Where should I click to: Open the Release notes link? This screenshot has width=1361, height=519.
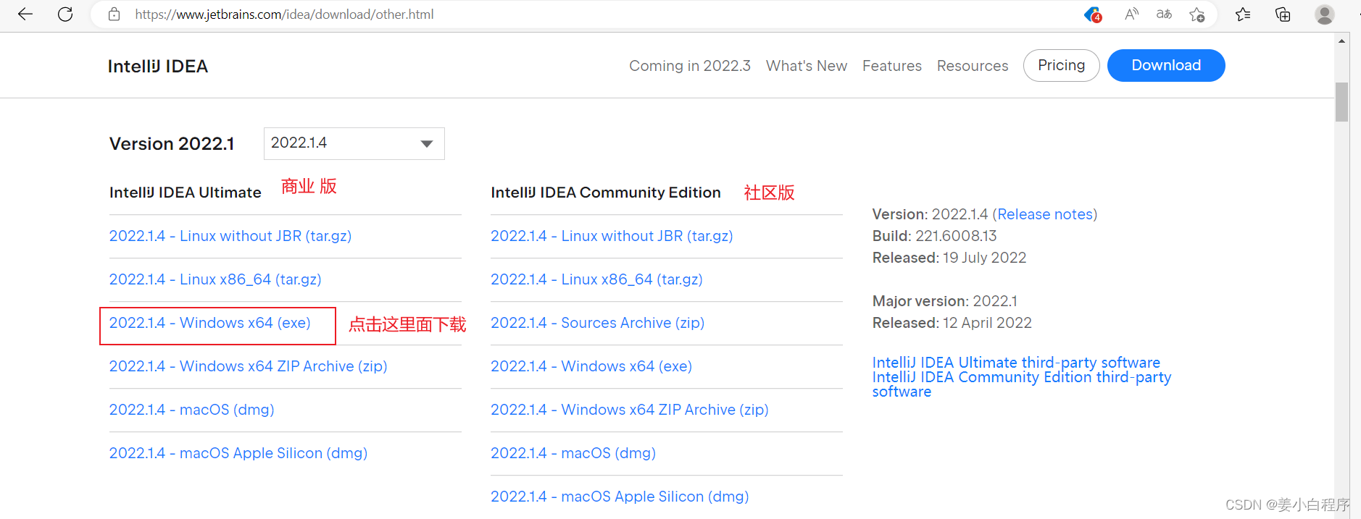pyautogui.click(x=1045, y=214)
